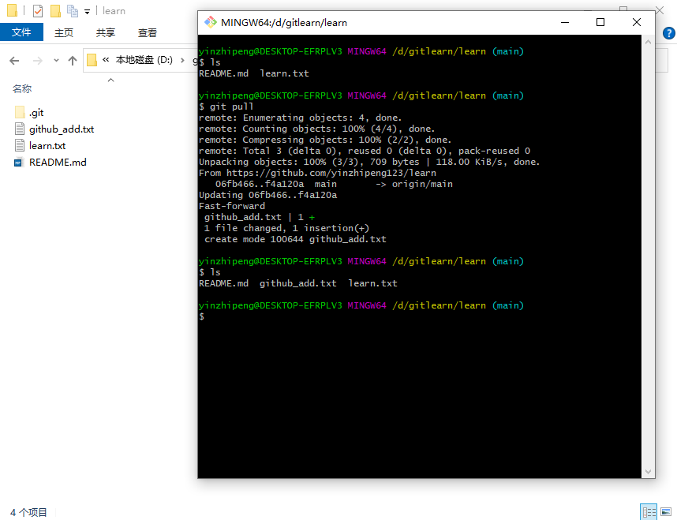Open Explorer help question mark
This screenshot has width=677, height=520.
(x=668, y=33)
